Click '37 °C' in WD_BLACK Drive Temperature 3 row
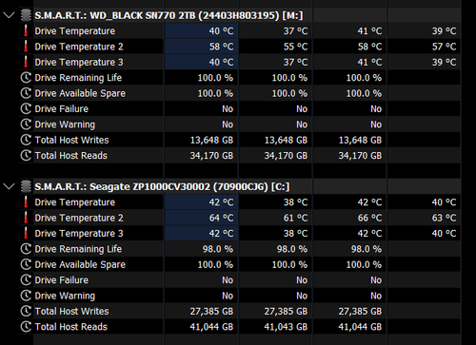476x345 pixels. (295, 62)
